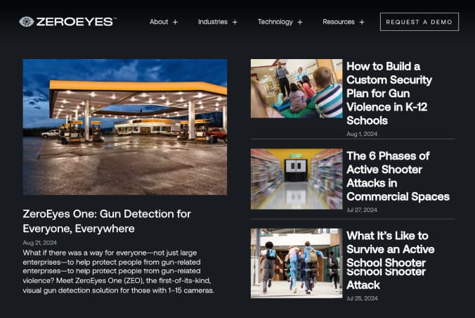Open The 6 Phases of Active Shooter Attacks article

(x=398, y=176)
